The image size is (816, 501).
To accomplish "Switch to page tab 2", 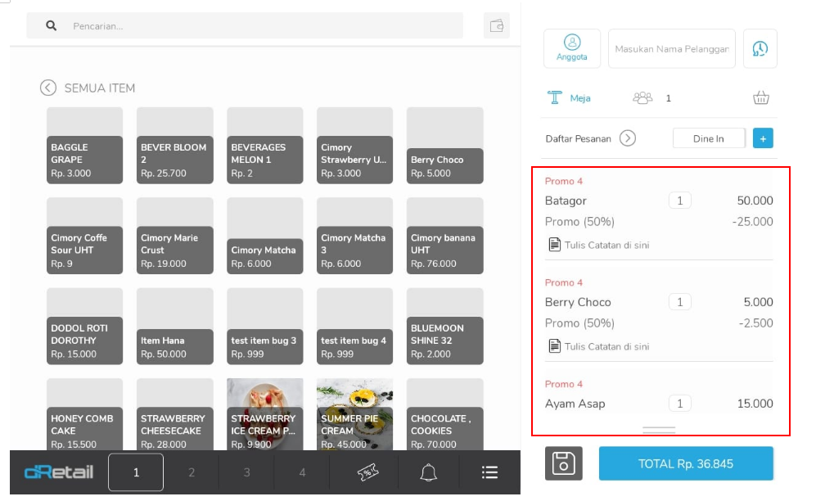I will coord(192,472).
